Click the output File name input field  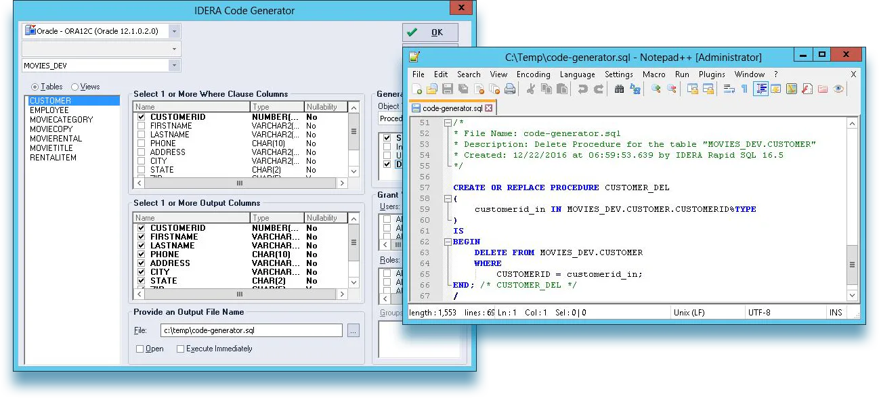[x=252, y=330]
